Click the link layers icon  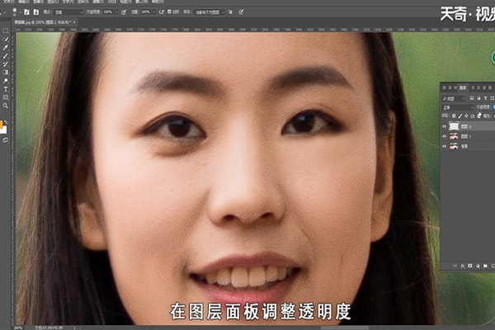click(455, 266)
